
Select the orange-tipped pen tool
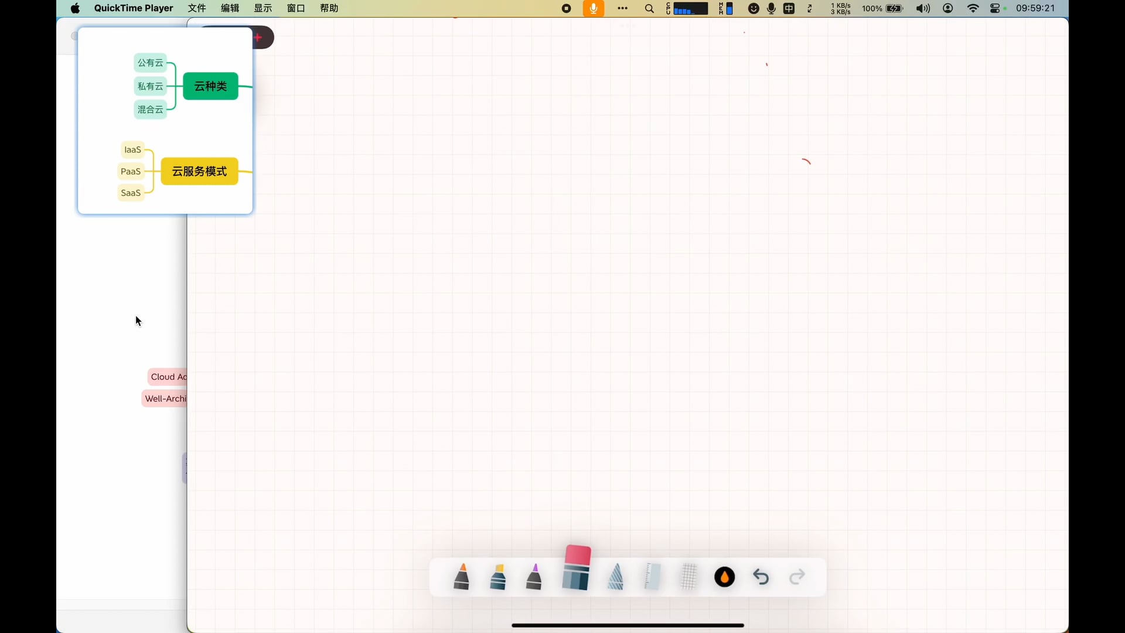point(462,577)
